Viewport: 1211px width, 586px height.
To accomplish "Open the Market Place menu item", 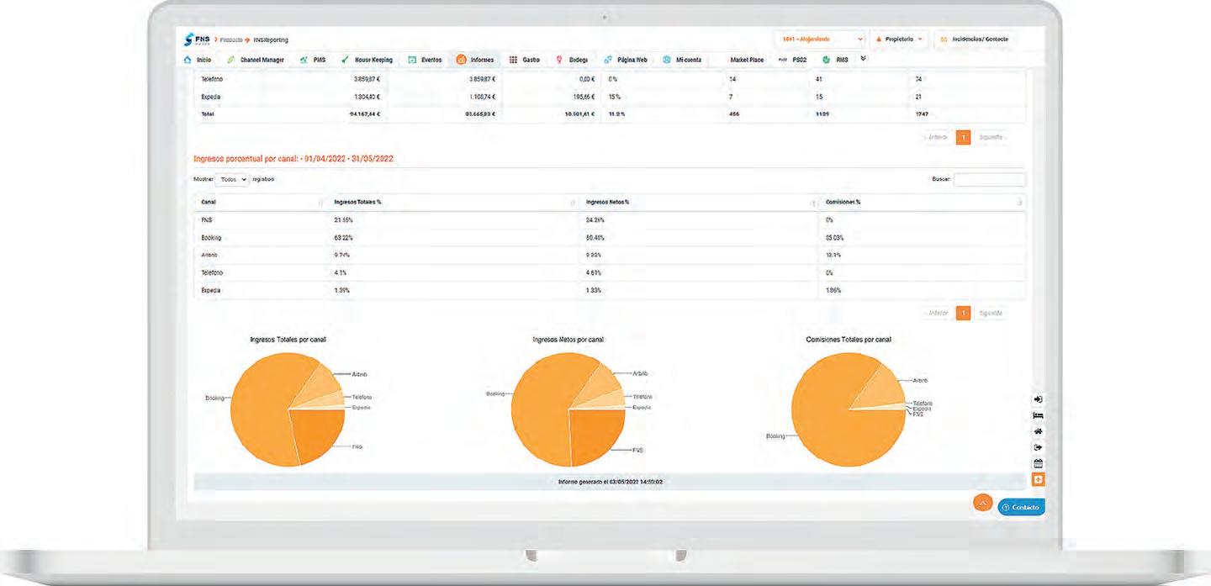I will coord(747,60).
